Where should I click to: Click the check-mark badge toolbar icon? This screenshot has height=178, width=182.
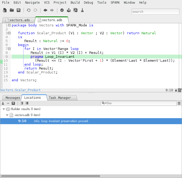coord(62,10)
